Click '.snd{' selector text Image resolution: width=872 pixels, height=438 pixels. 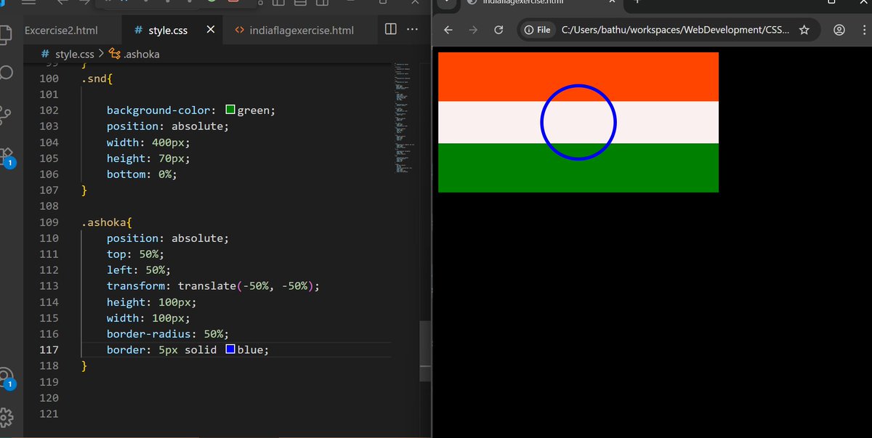click(97, 78)
